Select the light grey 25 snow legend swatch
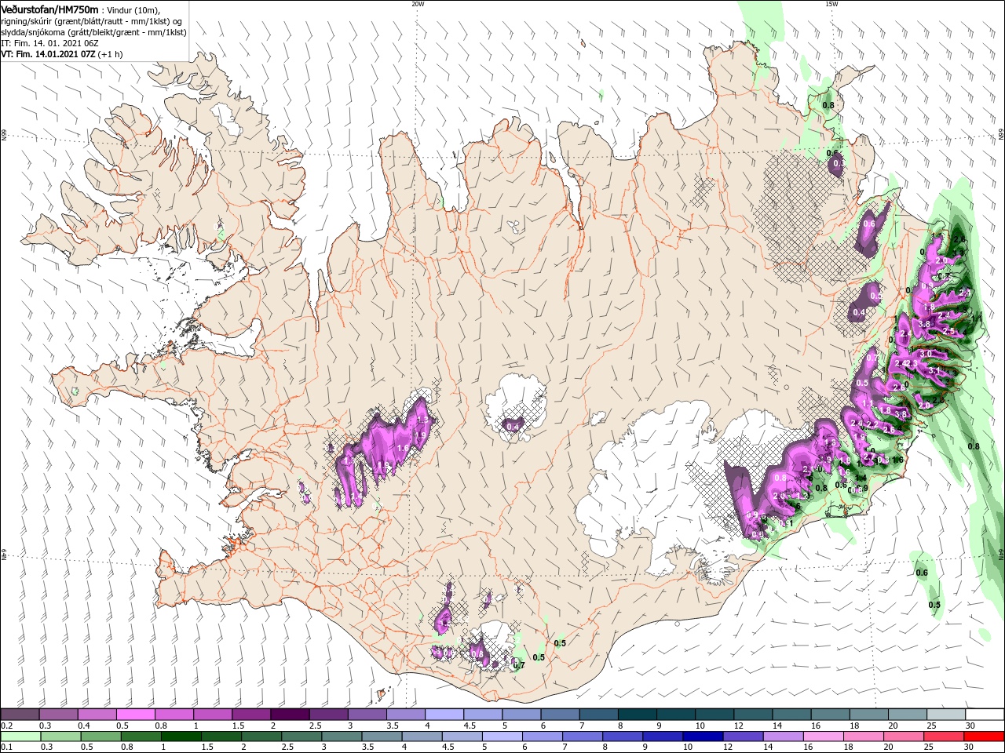The image size is (1005, 753). [x=946, y=715]
